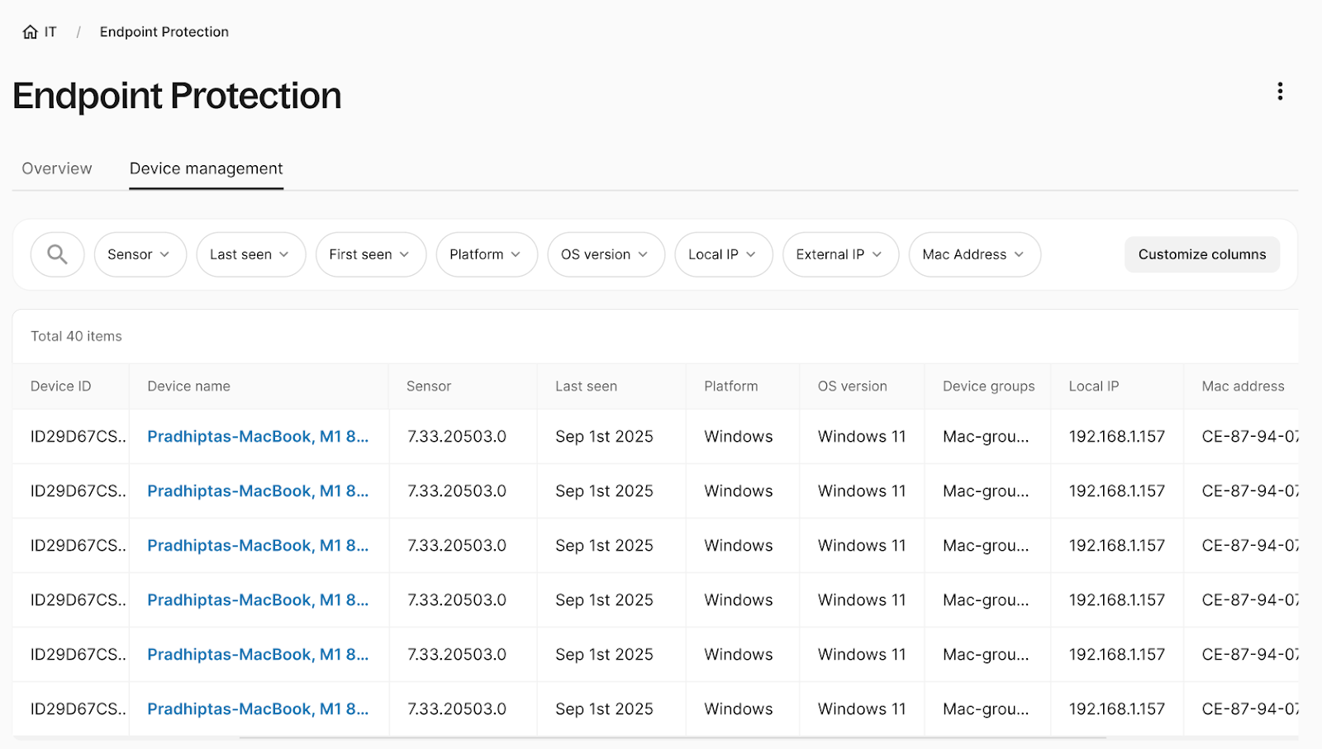Click the search magnifier icon

[57, 254]
